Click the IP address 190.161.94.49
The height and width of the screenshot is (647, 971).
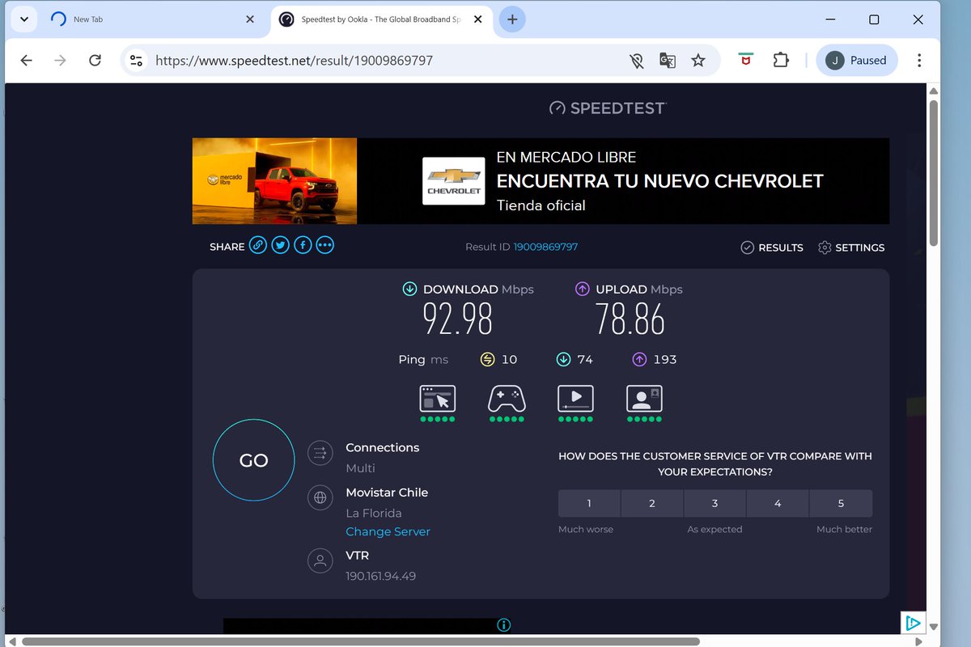(x=380, y=577)
